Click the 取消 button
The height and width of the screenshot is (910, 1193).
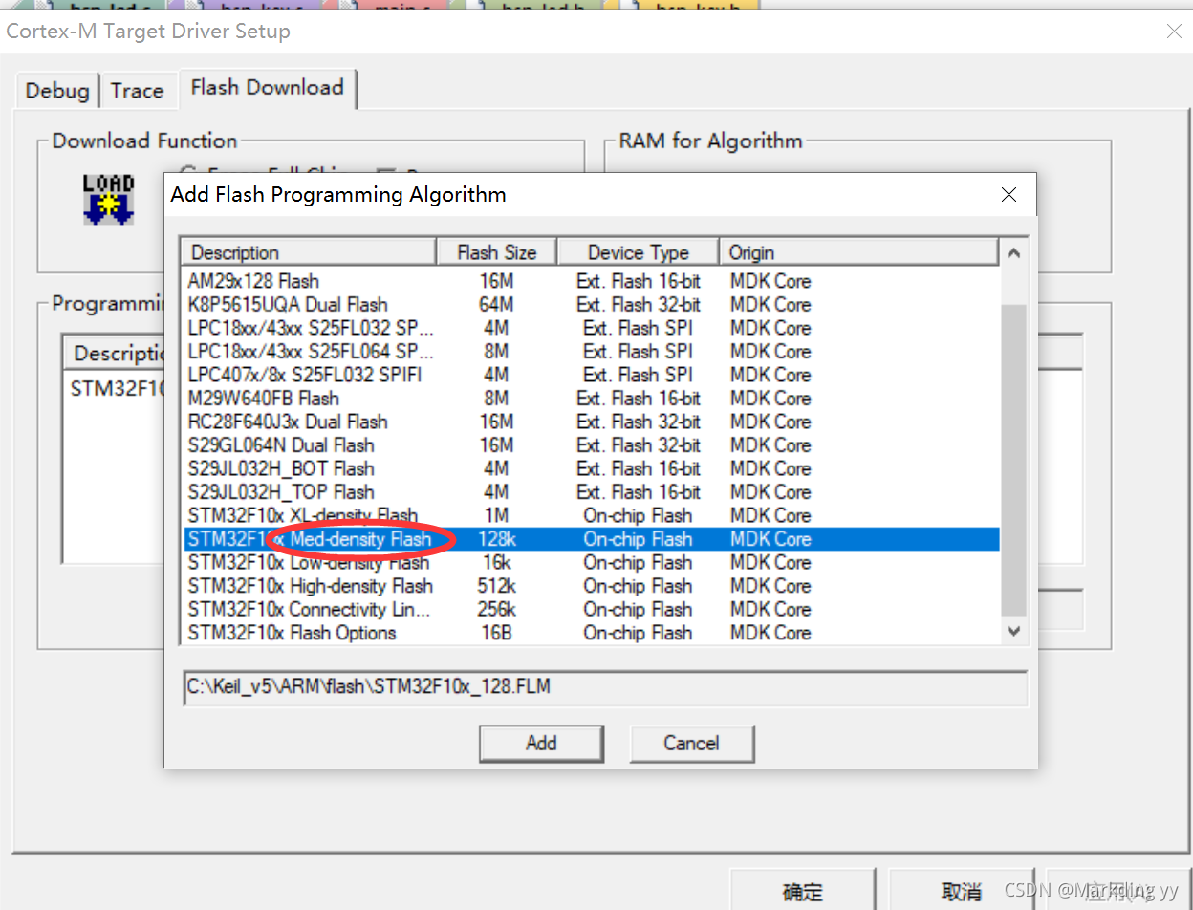[x=962, y=892]
